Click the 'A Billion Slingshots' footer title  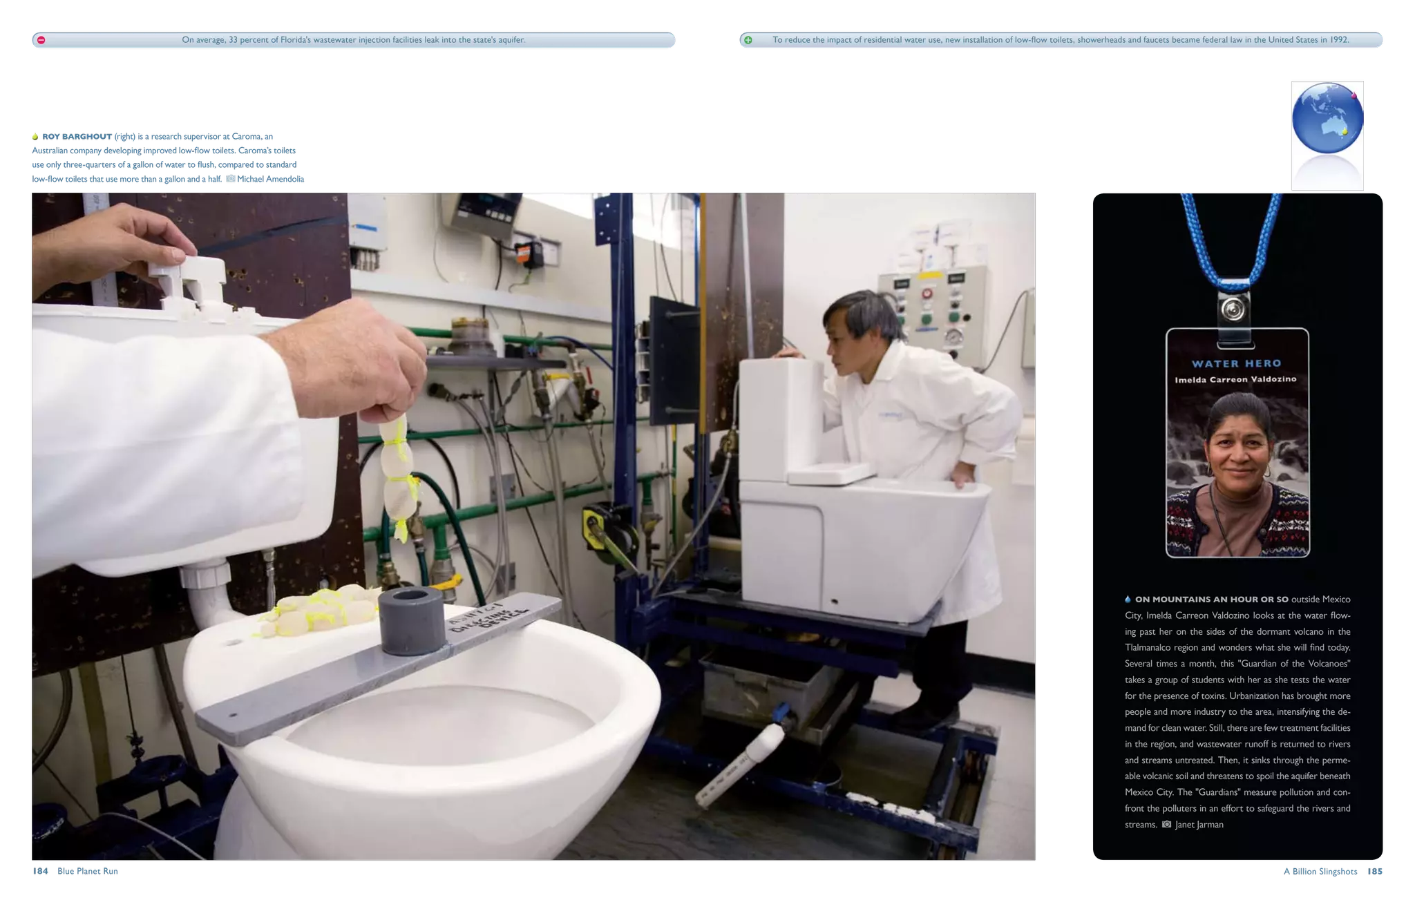click(x=1320, y=872)
